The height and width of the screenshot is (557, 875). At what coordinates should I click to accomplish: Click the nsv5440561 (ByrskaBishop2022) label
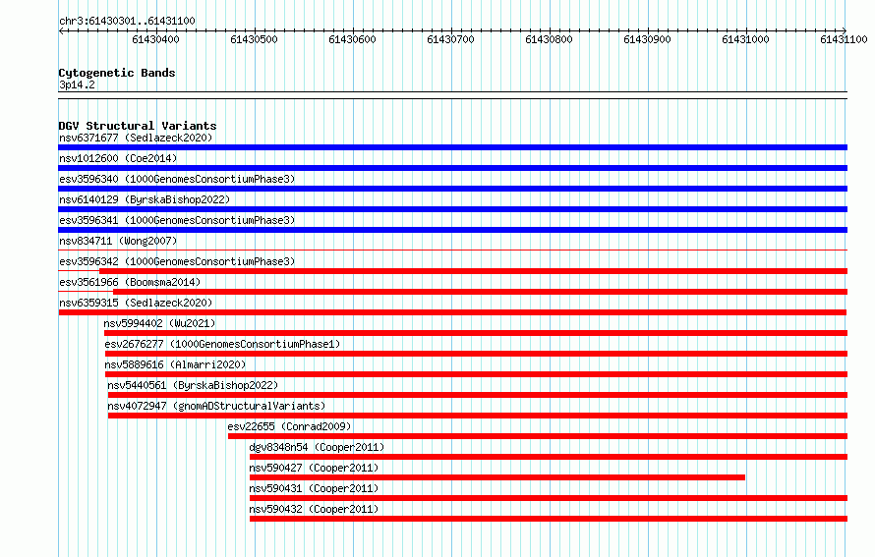[193, 385]
